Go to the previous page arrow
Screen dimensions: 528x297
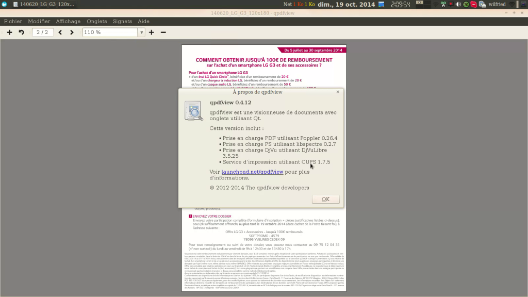[60, 32]
